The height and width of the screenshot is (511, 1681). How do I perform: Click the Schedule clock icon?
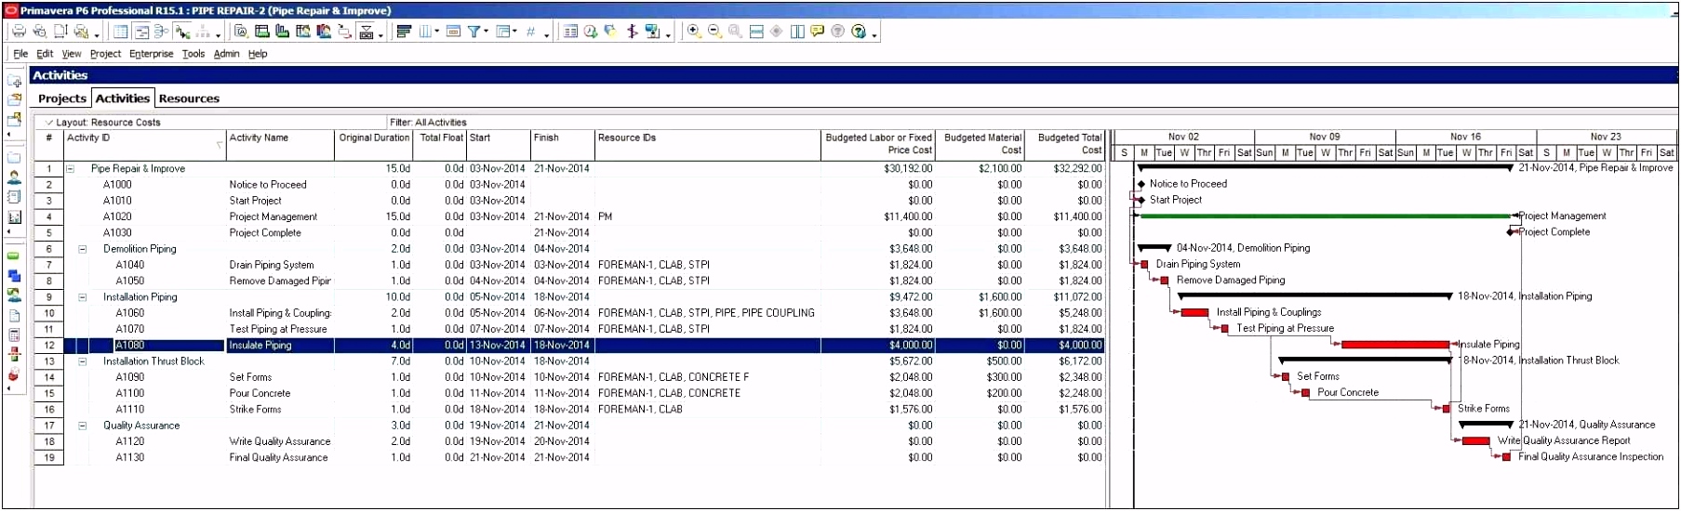590,31
